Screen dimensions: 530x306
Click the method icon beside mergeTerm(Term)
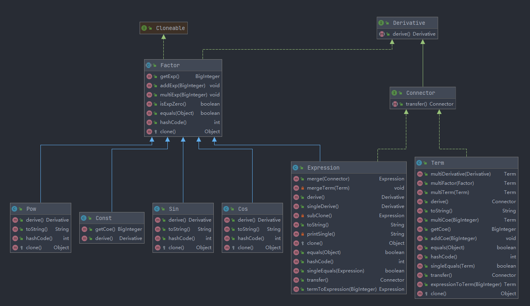point(296,188)
